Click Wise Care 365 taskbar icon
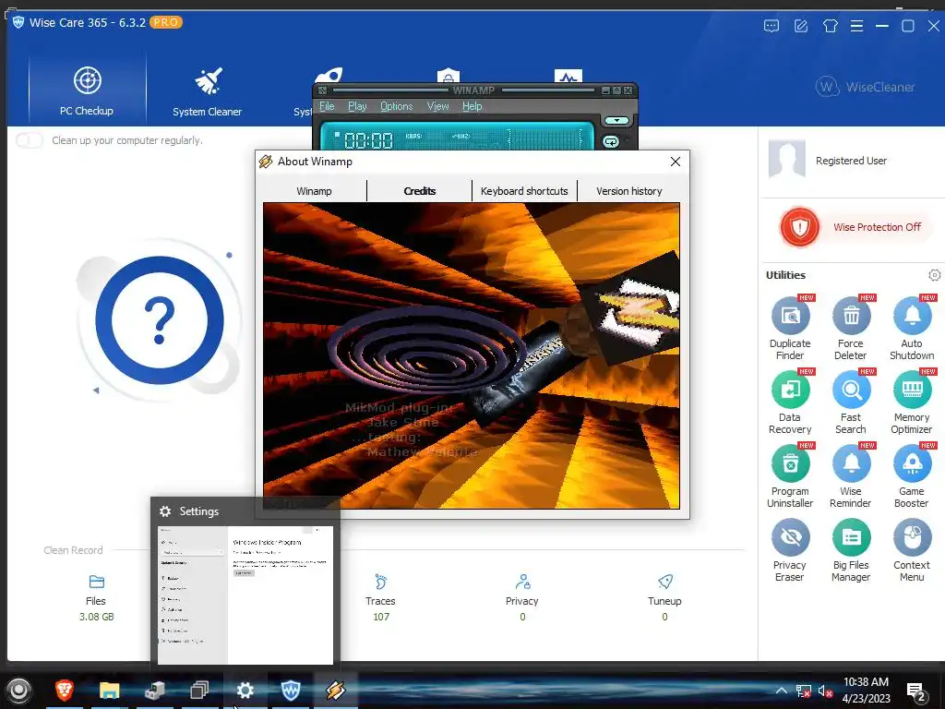Viewport: 945px width, 709px height. [x=291, y=691]
